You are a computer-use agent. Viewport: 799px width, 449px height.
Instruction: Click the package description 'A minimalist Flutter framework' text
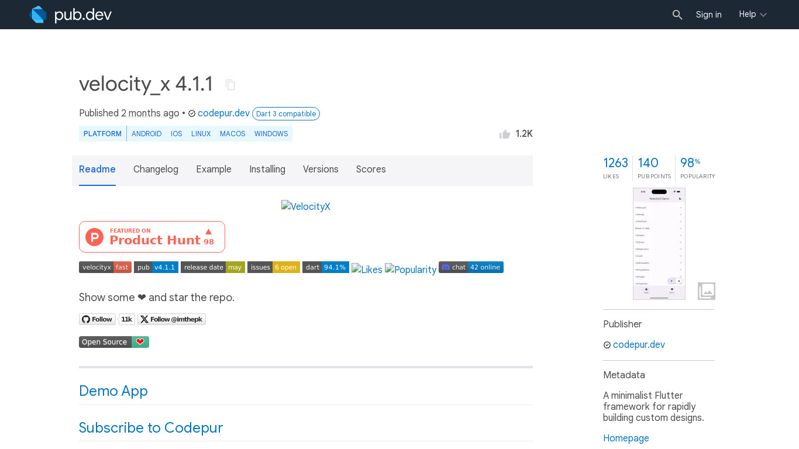click(x=653, y=407)
